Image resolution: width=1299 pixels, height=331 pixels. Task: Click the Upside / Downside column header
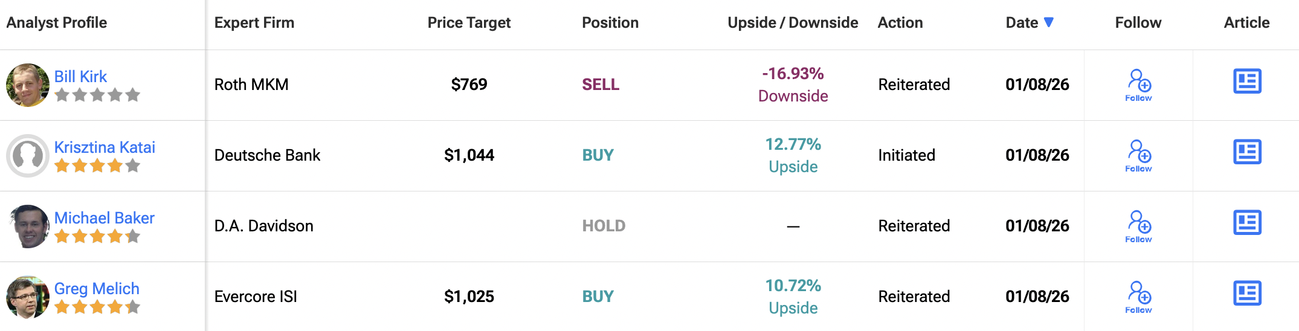[x=793, y=23]
